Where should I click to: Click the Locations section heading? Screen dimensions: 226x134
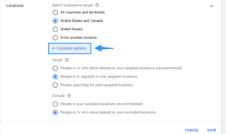[x=15, y=6]
